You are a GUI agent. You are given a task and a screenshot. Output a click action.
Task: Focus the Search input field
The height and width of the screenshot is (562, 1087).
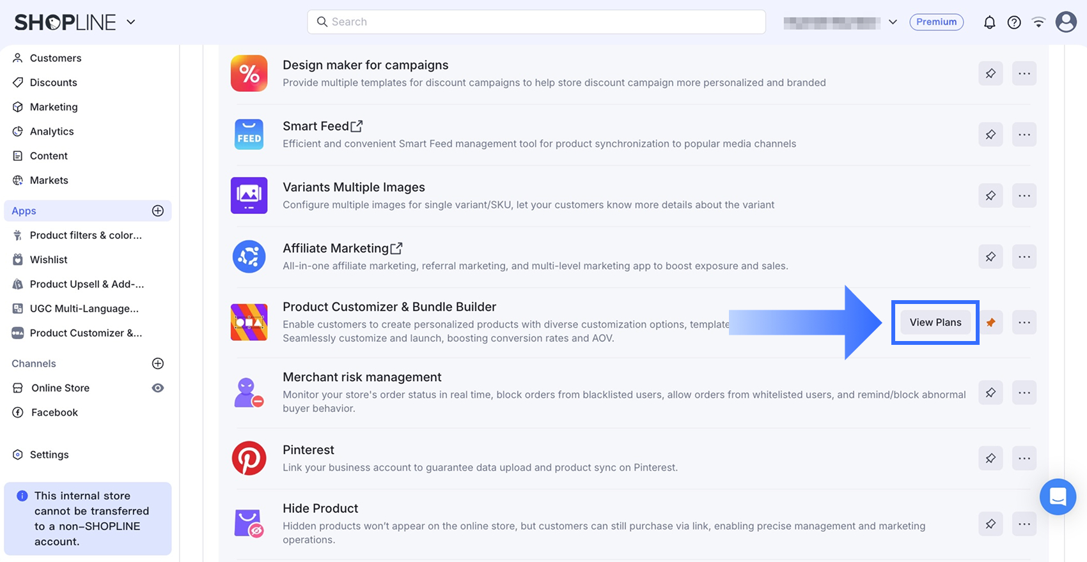pyautogui.click(x=536, y=22)
